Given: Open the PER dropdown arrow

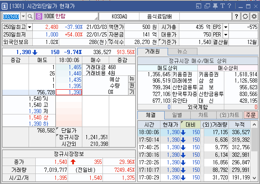Looking at the screenshot, I should click(x=226, y=35).
